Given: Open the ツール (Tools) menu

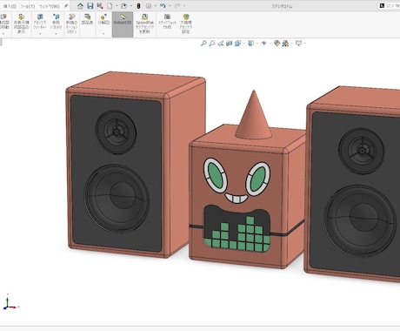Looking at the screenshot, I should click(28, 6).
